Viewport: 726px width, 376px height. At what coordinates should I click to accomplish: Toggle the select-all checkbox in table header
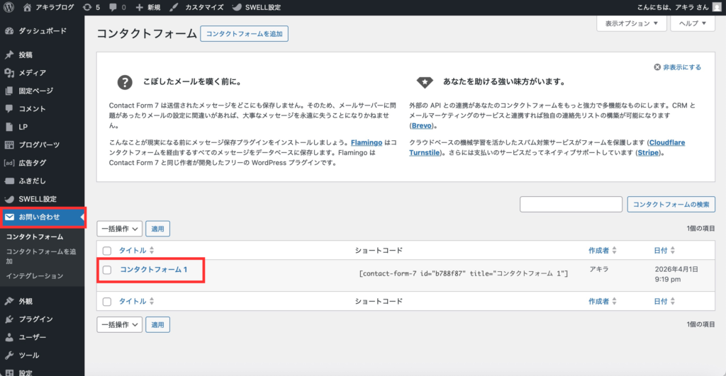tap(107, 251)
